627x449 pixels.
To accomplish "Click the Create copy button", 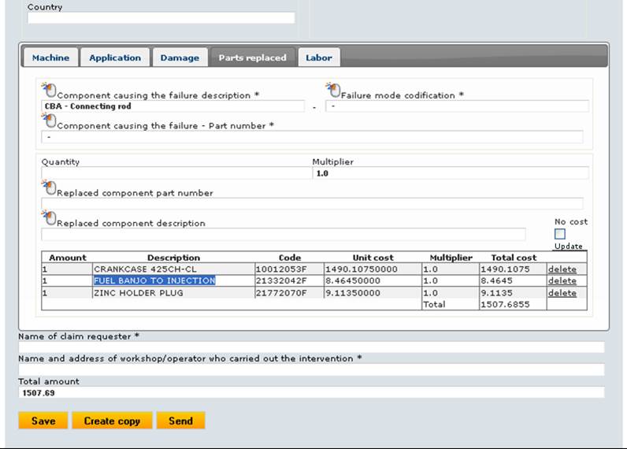I will [112, 421].
